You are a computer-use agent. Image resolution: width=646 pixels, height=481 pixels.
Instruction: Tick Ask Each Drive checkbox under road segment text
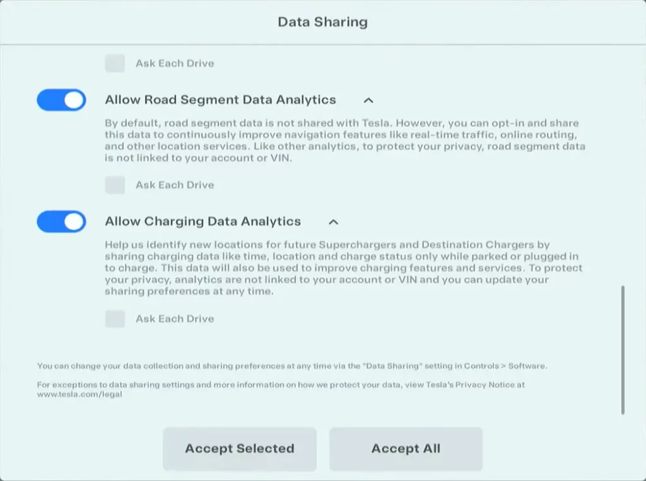[115, 184]
